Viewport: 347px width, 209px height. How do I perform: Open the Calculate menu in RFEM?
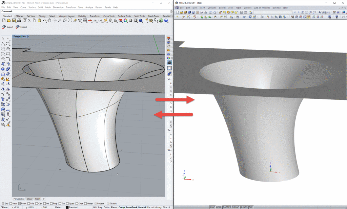(x=212, y=8)
